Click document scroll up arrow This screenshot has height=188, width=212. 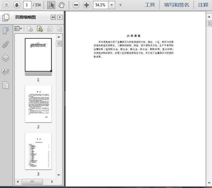pos(209,17)
